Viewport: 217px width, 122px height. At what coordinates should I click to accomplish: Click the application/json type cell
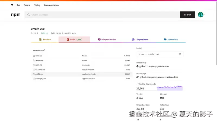click(x=89, y=79)
